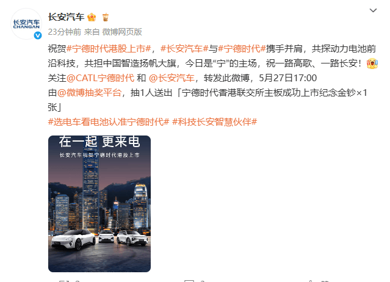Open the #长安汽车# hashtag topic
The width and height of the screenshot is (390, 282).
(184, 49)
